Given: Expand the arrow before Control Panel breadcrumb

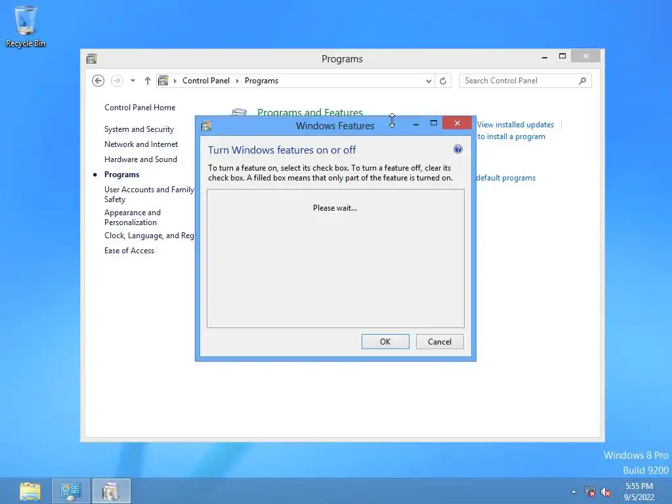Looking at the screenshot, I should pyautogui.click(x=175, y=81).
